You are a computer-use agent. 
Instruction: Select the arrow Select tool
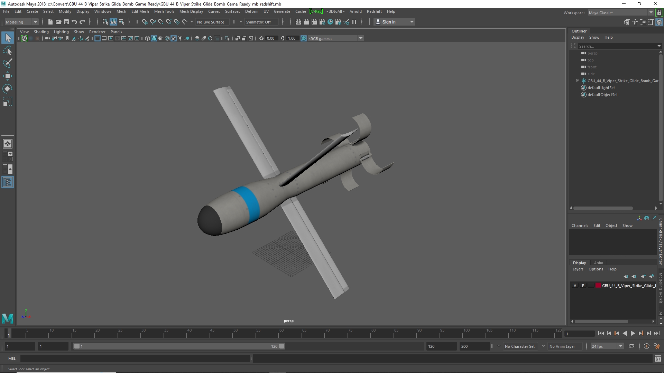coord(8,38)
